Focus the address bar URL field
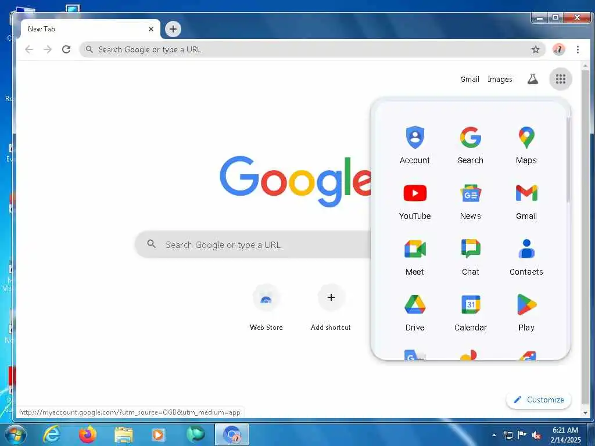The width and height of the screenshot is (595, 446). [312, 49]
